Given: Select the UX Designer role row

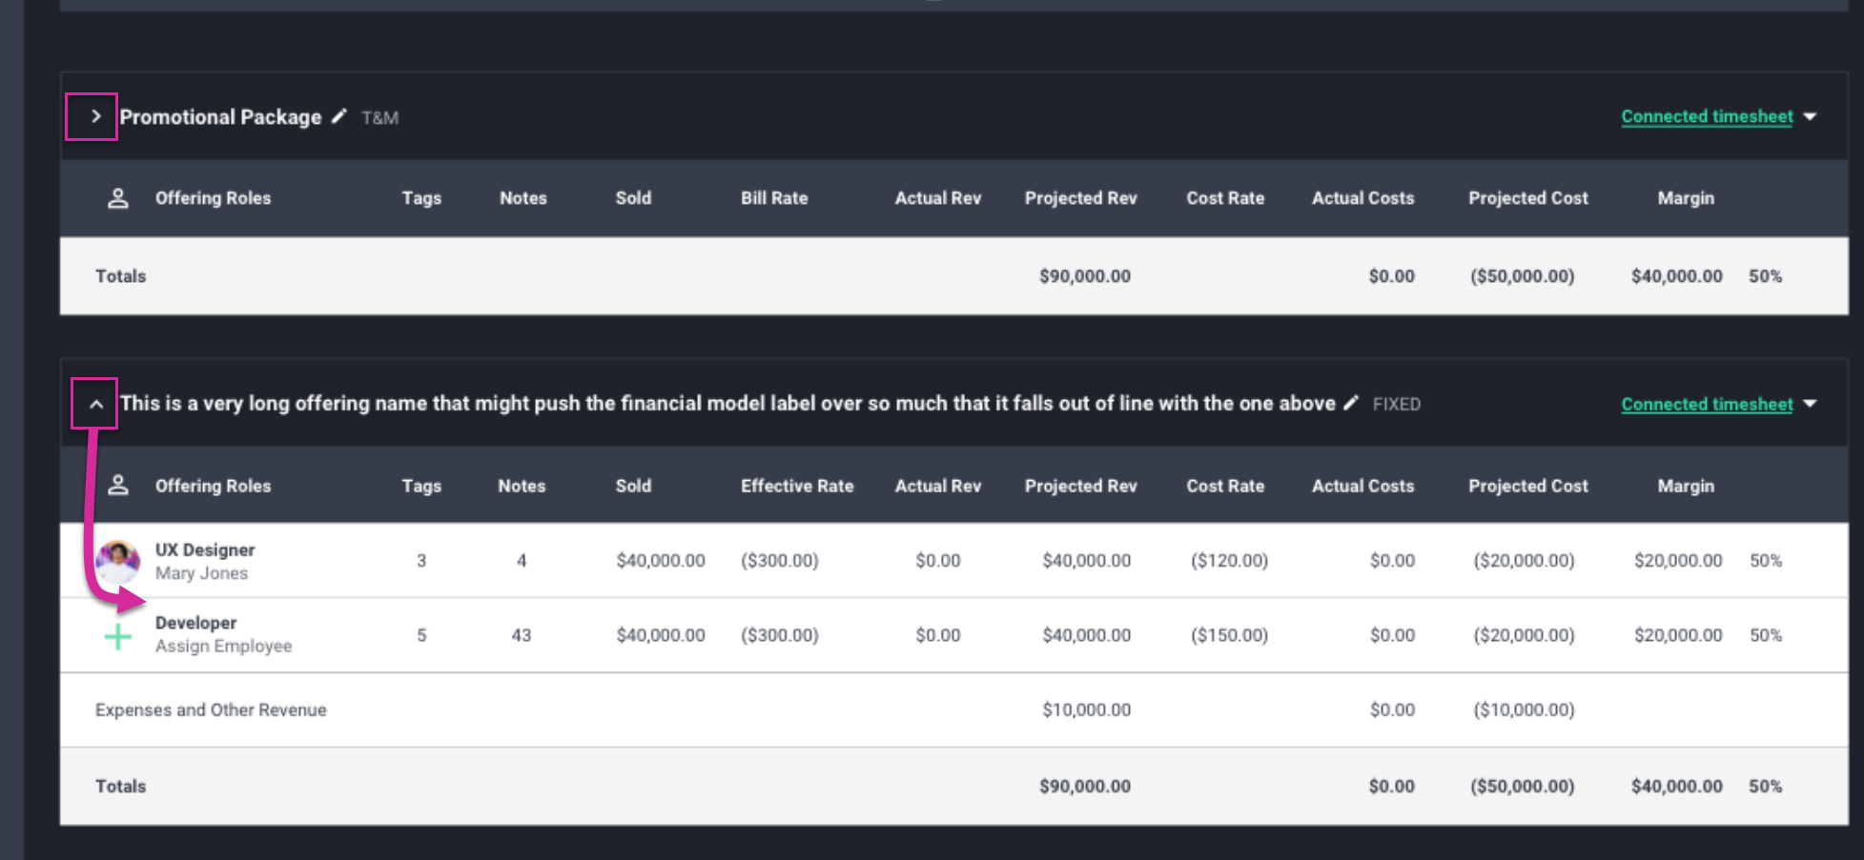Looking at the screenshot, I should (205, 550).
